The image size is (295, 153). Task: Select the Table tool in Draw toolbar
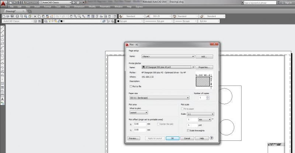click(x=3, y=95)
